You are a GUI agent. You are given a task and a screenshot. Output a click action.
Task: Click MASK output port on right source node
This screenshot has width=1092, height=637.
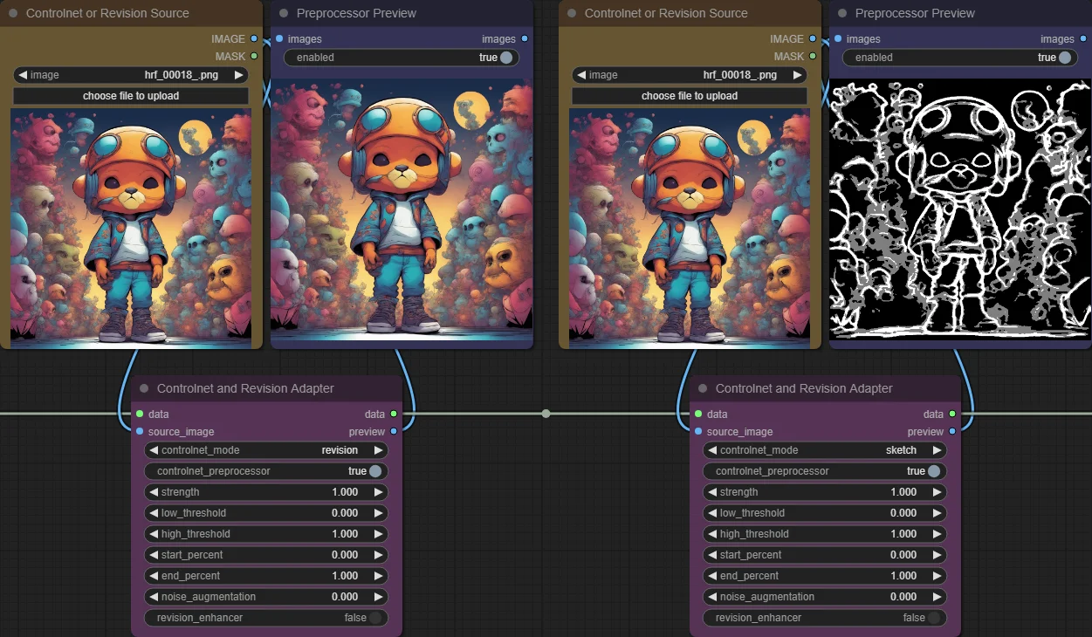click(x=813, y=56)
